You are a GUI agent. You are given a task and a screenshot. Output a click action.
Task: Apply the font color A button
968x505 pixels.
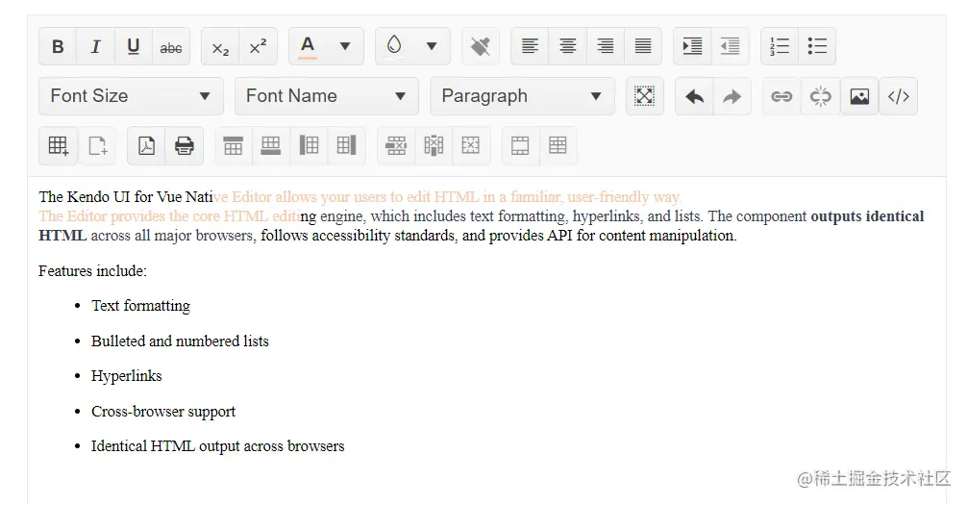point(308,46)
